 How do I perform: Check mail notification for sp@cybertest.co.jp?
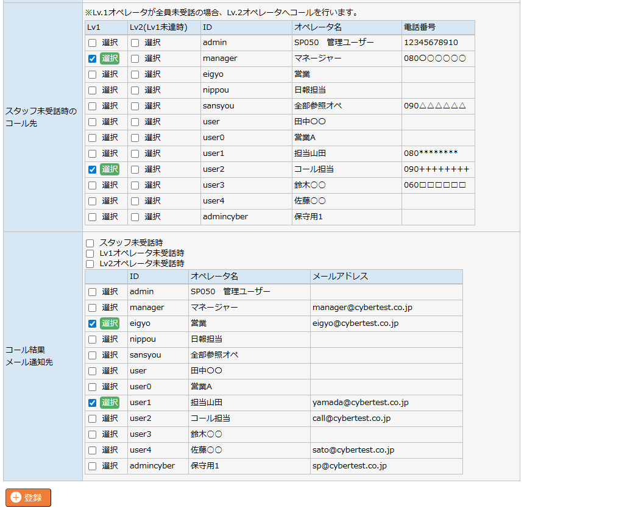click(x=93, y=466)
